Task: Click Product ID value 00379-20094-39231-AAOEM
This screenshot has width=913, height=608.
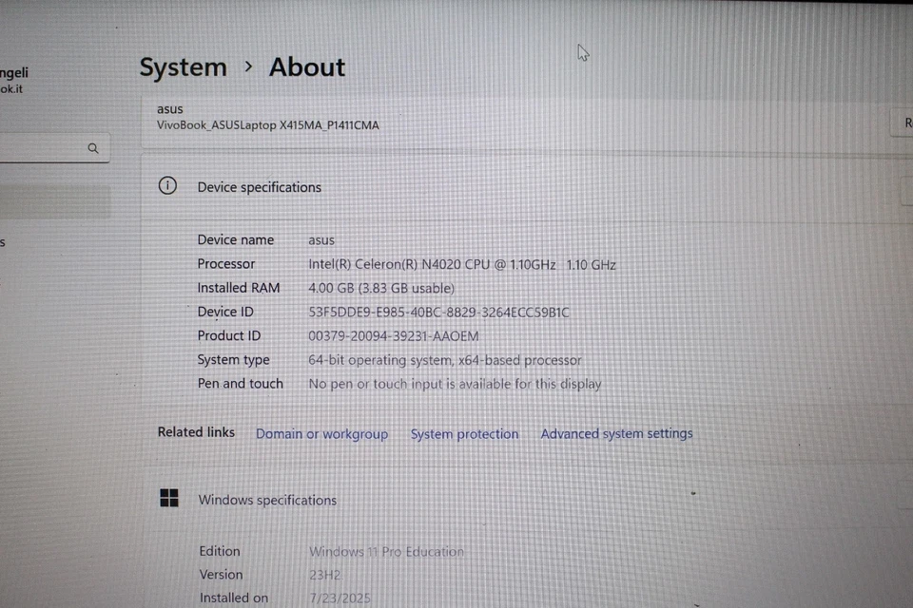Action: tap(394, 336)
